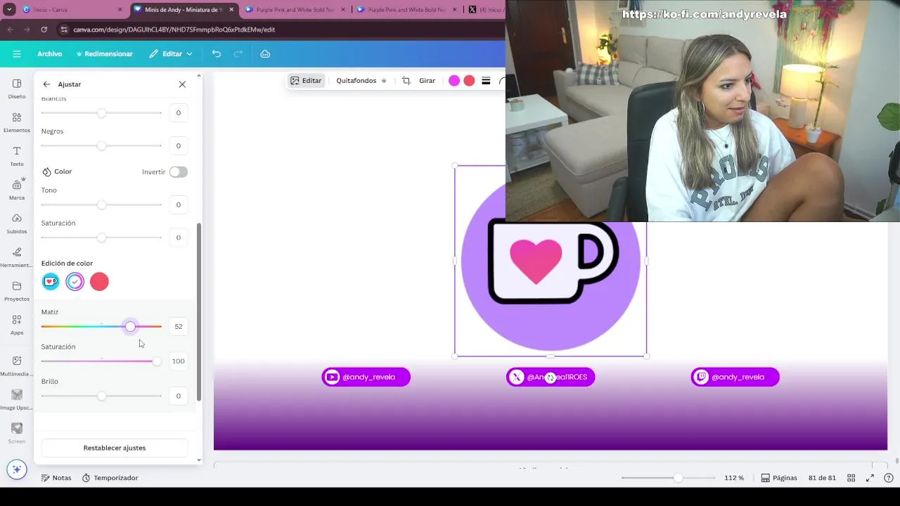900x506 pixels.
Task: Open the browser tab search dropdown
Action: click(x=10, y=10)
